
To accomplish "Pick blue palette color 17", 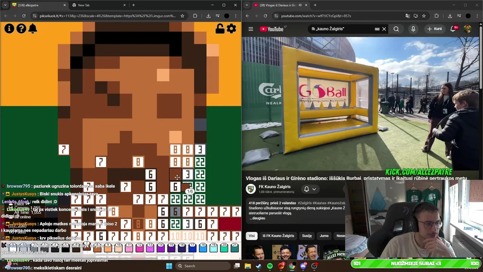I will [x=192, y=247].
